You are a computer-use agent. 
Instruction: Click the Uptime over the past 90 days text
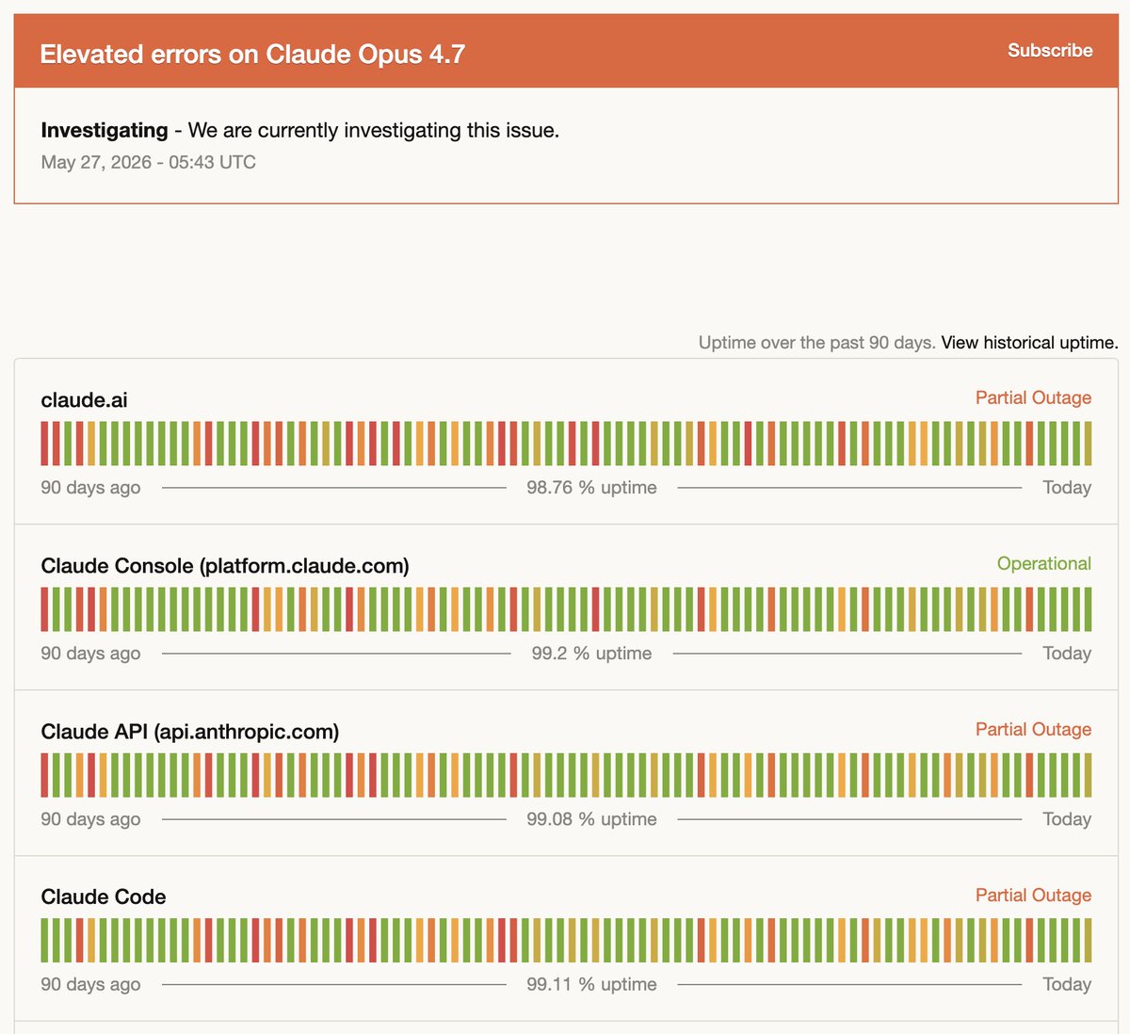pos(816,343)
